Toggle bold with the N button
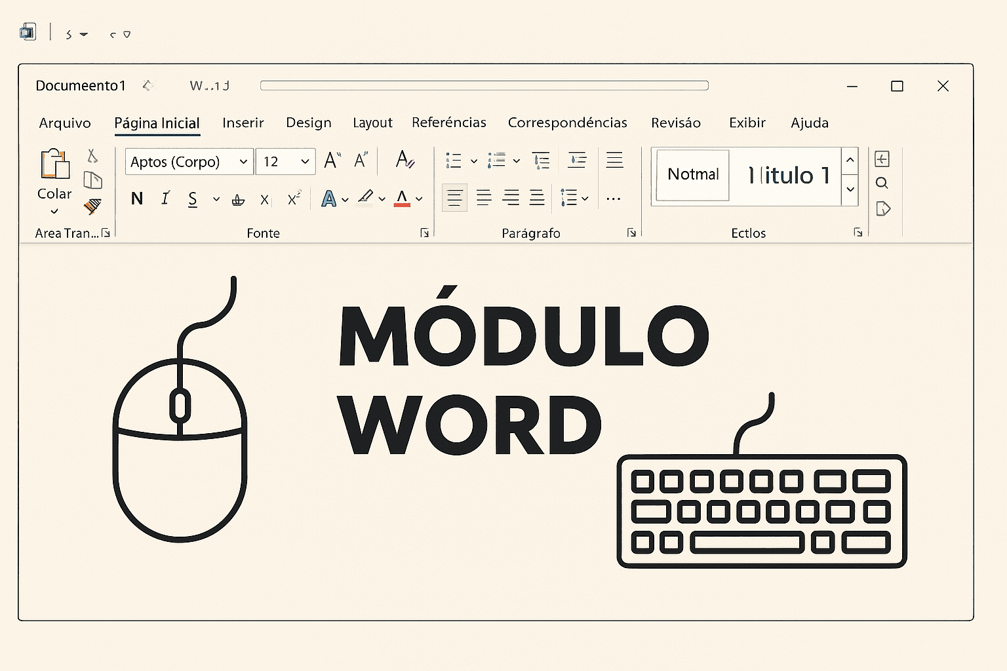This screenshot has width=1007, height=671. [137, 199]
